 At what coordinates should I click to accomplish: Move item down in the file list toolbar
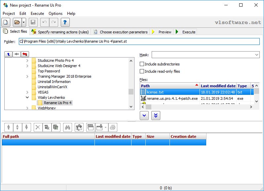[x=26, y=127]
